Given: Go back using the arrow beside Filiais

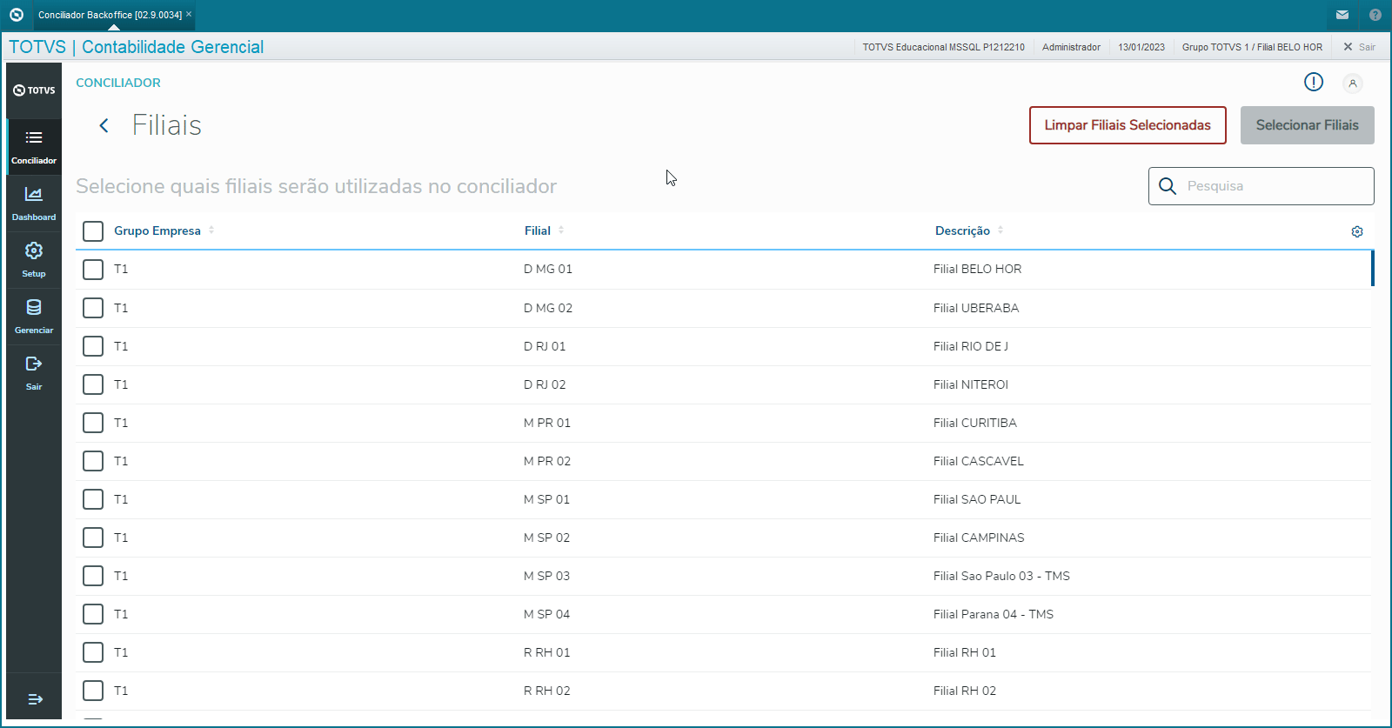Looking at the screenshot, I should point(104,126).
